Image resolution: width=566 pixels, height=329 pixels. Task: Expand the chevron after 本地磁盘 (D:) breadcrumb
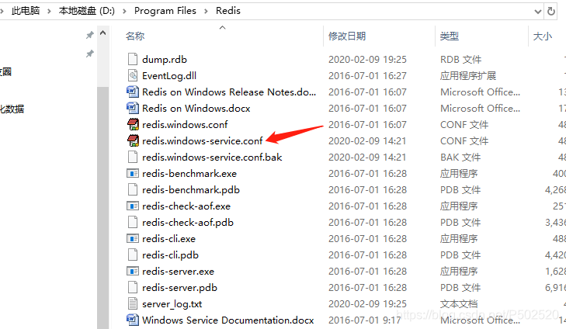pyautogui.click(x=124, y=11)
